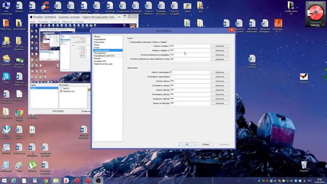Image resolution: width=327 pixels, height=184 pixels.
Task: Click the taskbar clock
Action: pyautogui.click(x=319, y=180)
